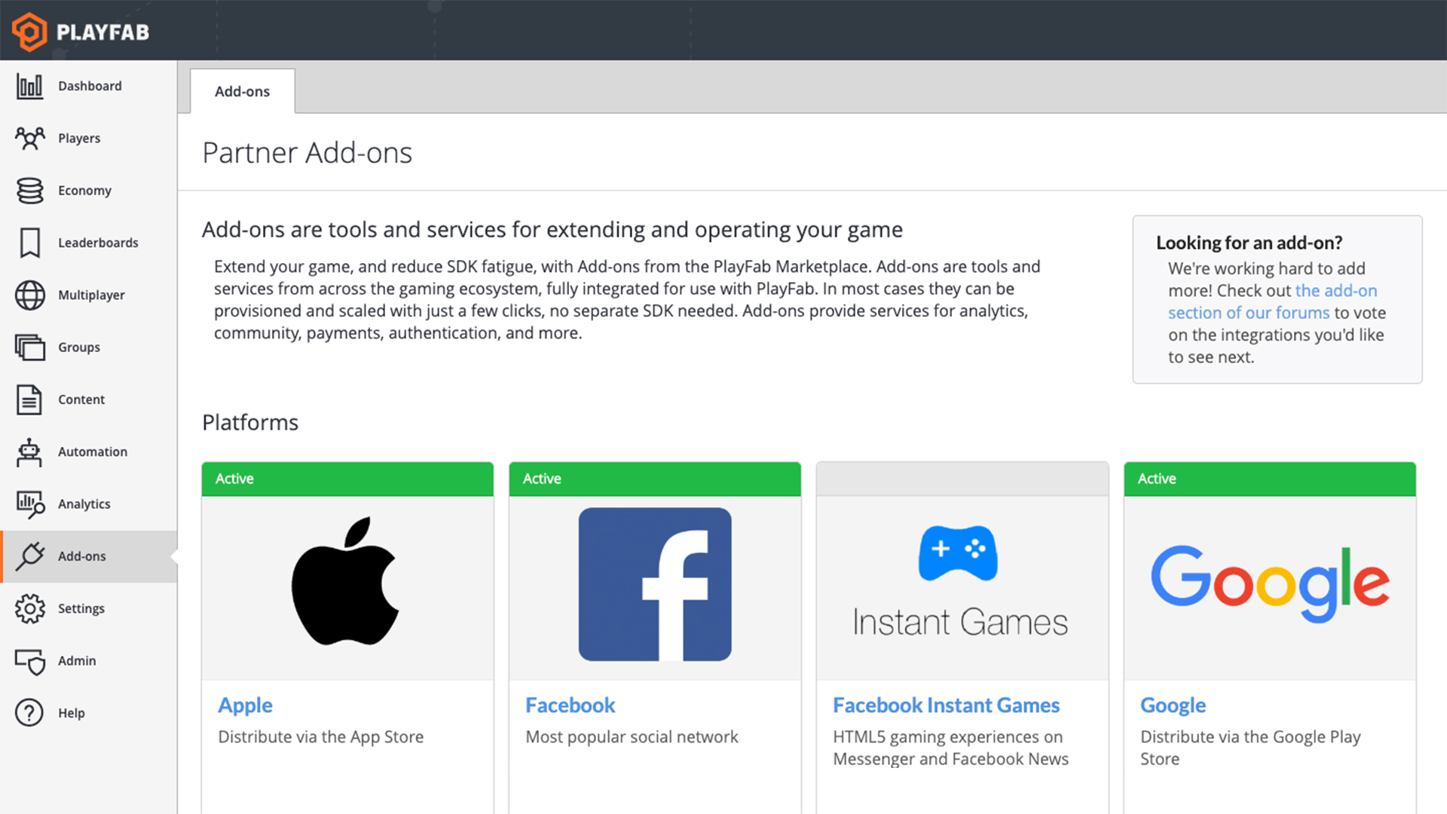Screen dimensions: 1447x814
Task: Click Facebook card's Active status bar
Action: point(655,479)
